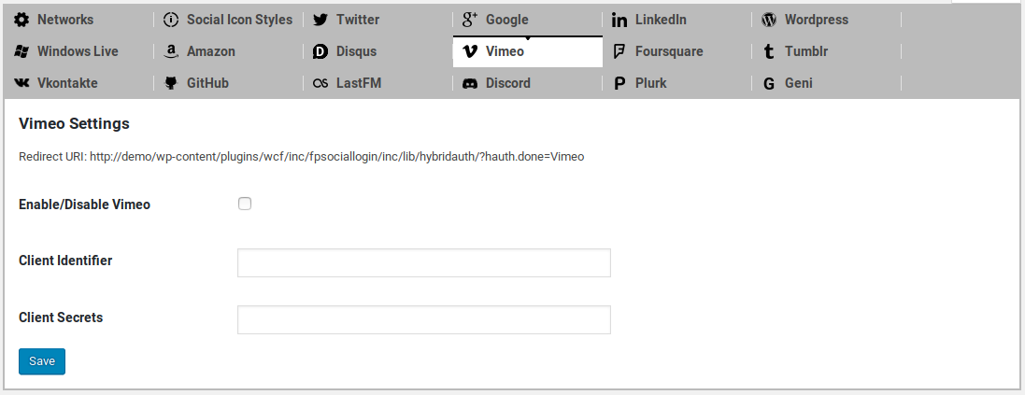Focus the Client Identifier text field
This screenshot has width=1025, height=395.
pyautogui.click(x=424, y=262)
